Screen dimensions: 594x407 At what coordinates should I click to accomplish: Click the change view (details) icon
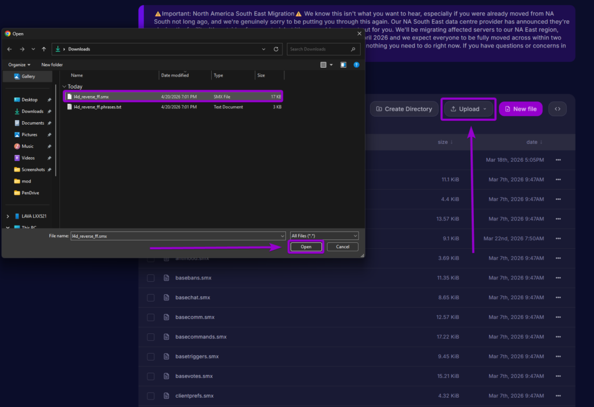pos(324,64)
